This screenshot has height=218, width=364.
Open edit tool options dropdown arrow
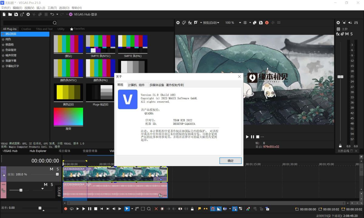(x=132, y=209)
